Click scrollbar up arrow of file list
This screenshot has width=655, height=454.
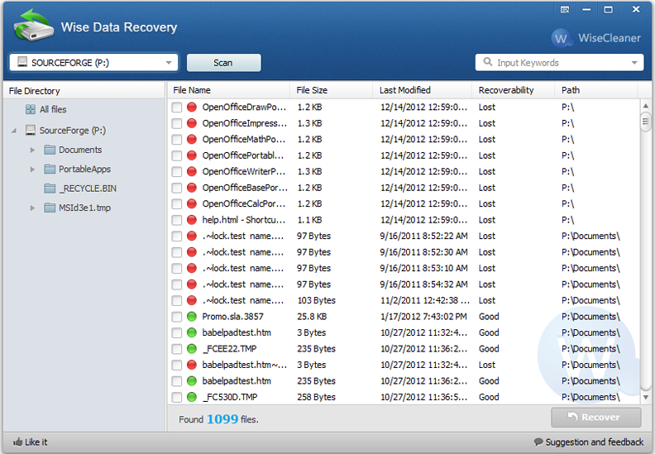[645, 106]
